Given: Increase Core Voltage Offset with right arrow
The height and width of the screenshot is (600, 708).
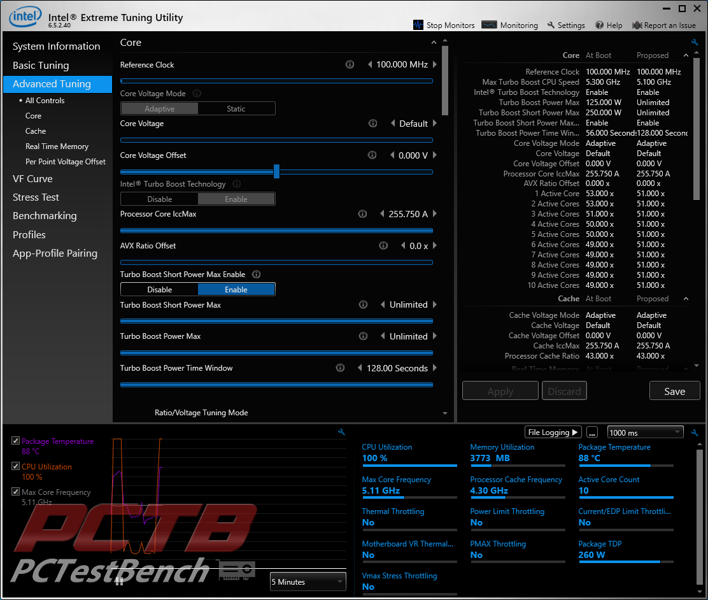Looking at the screenshot, I should click(x=435, y=155).
